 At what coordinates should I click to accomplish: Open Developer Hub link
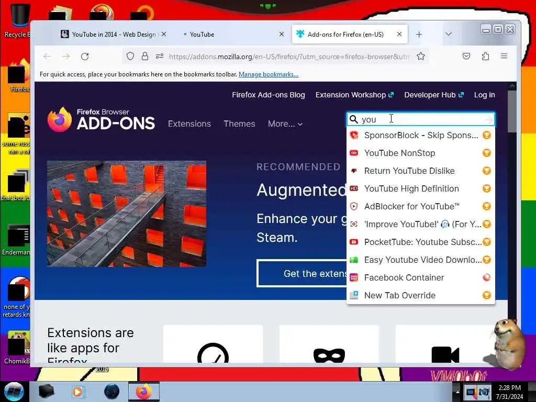[x=434, y=95]
